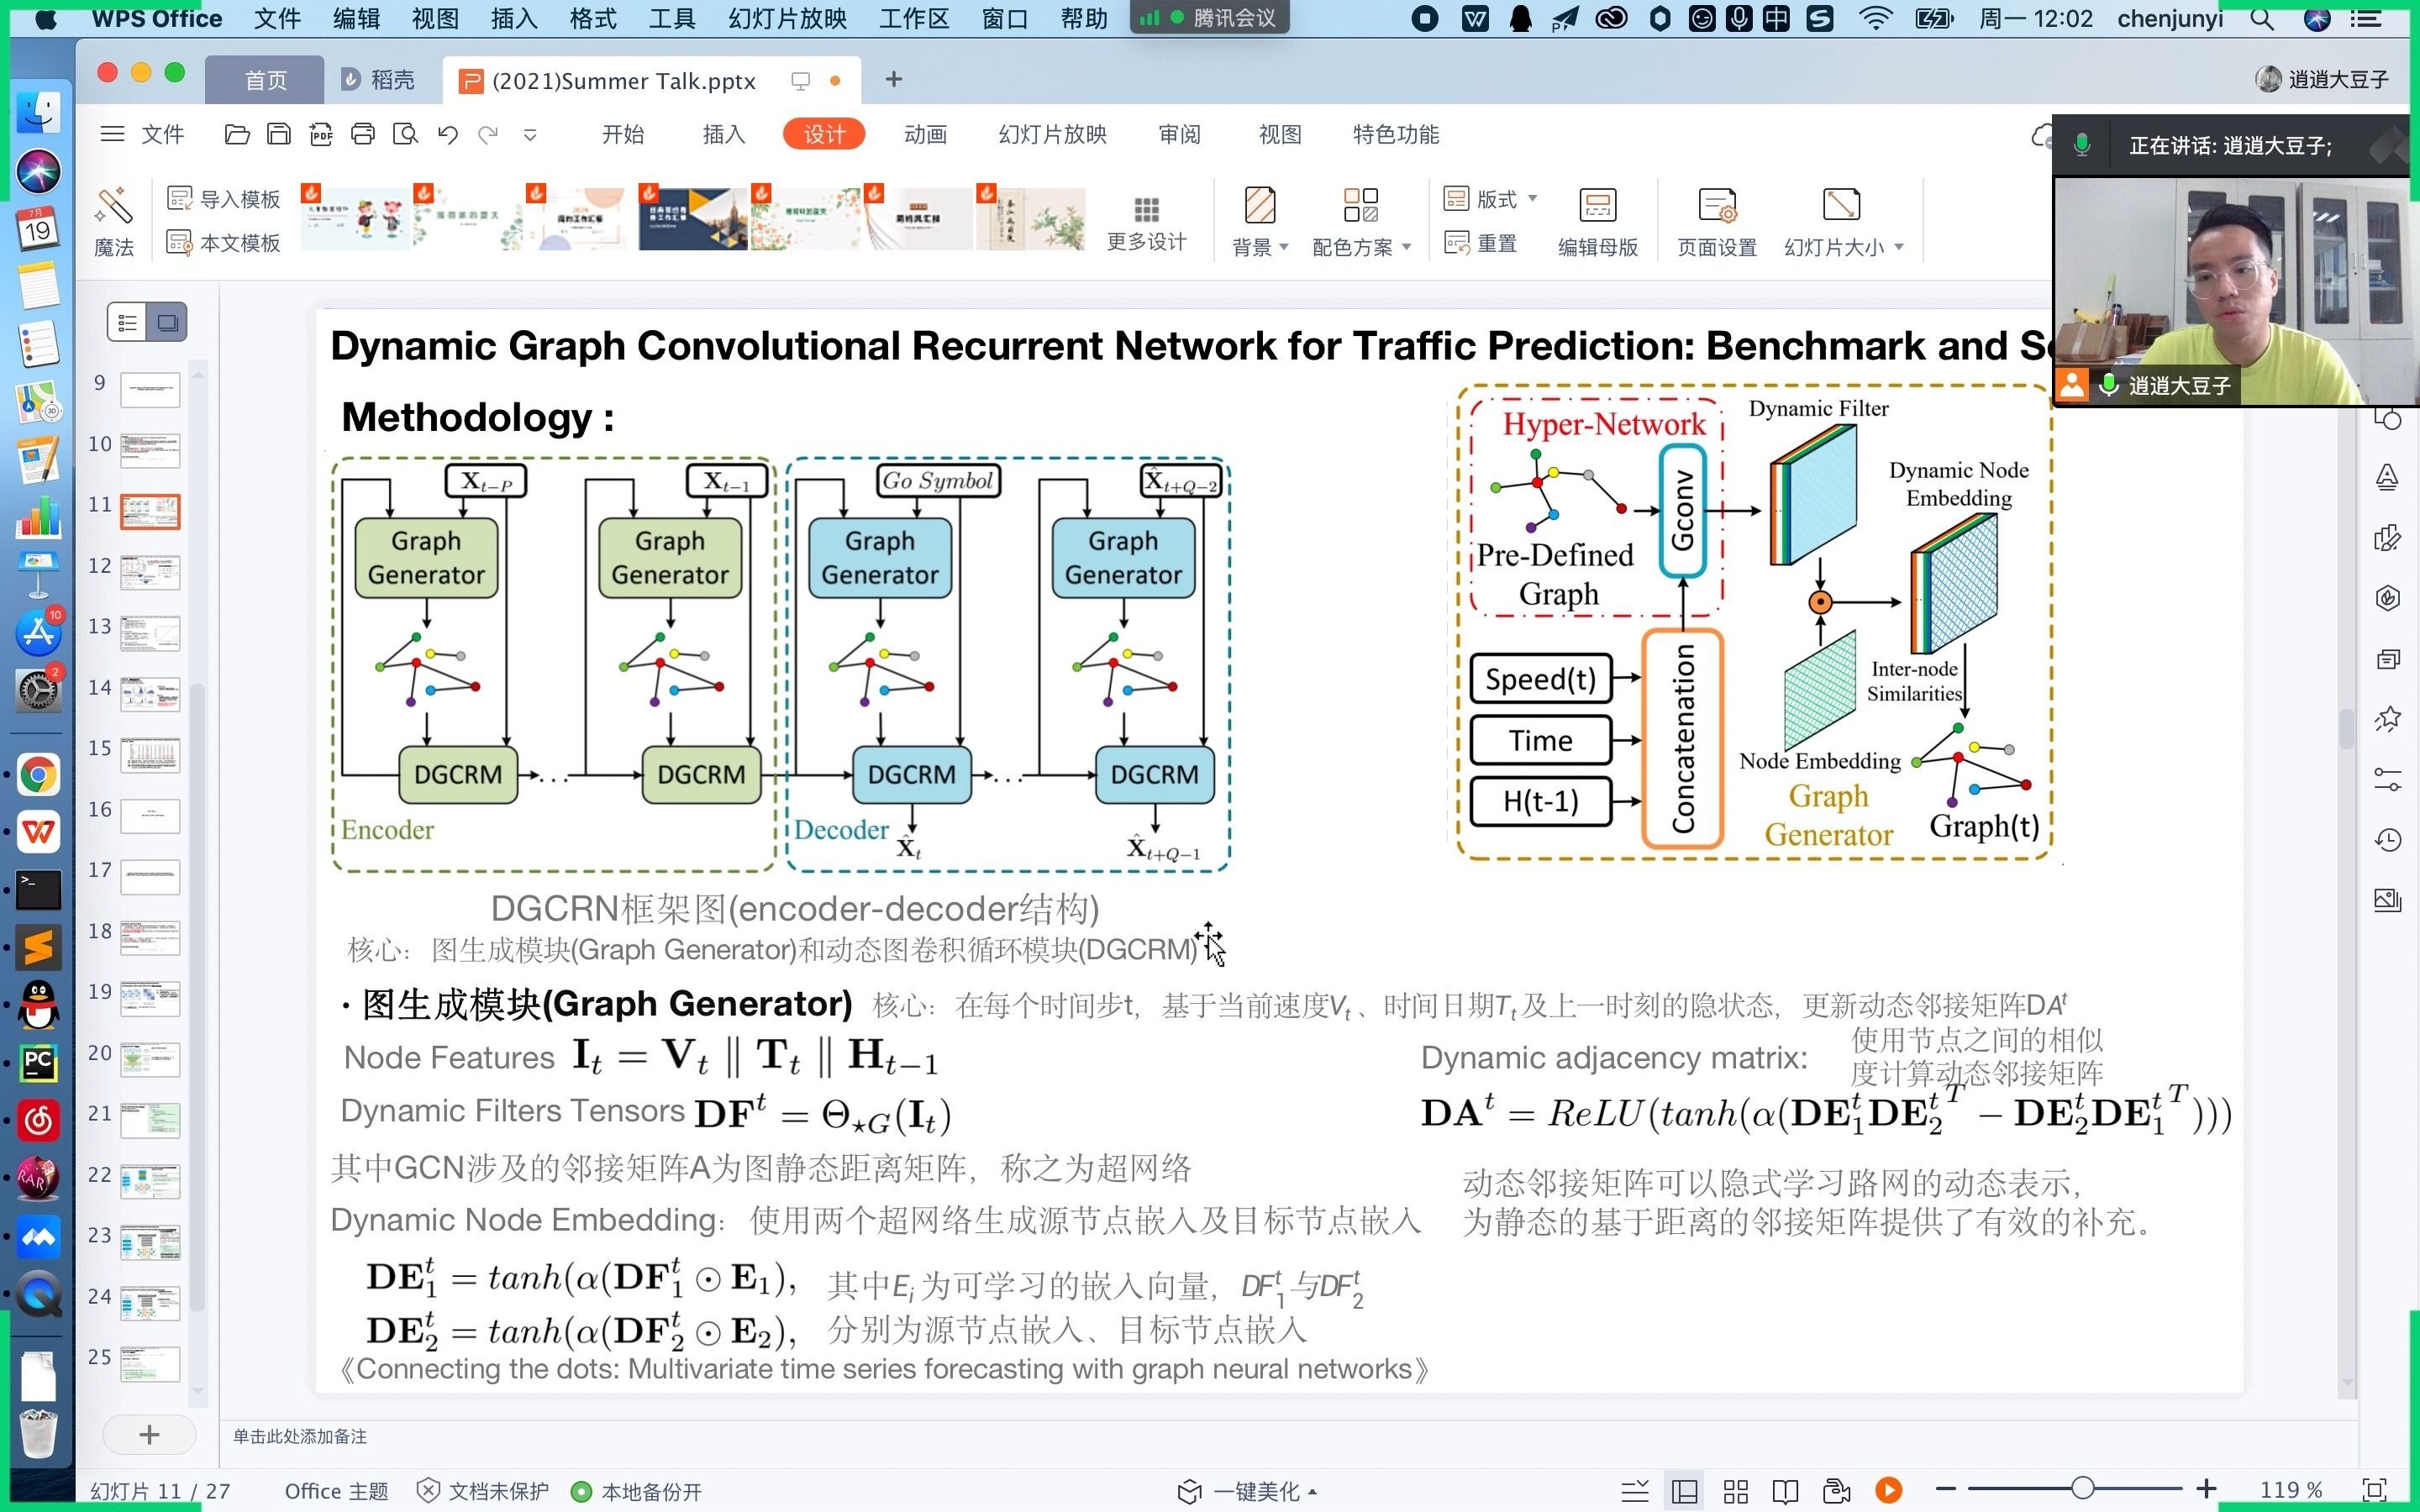The width and height of the screenshot is (2420, 1512).
Task: Open More Designs (更多设计) grid
Action: pos(1146,223)
